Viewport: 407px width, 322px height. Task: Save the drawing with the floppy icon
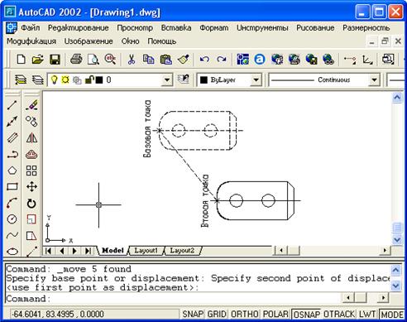click(x=55, y=60)
